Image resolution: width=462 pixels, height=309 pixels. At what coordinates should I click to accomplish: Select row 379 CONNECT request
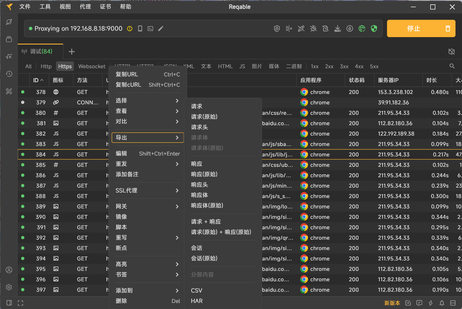(240, 102)
